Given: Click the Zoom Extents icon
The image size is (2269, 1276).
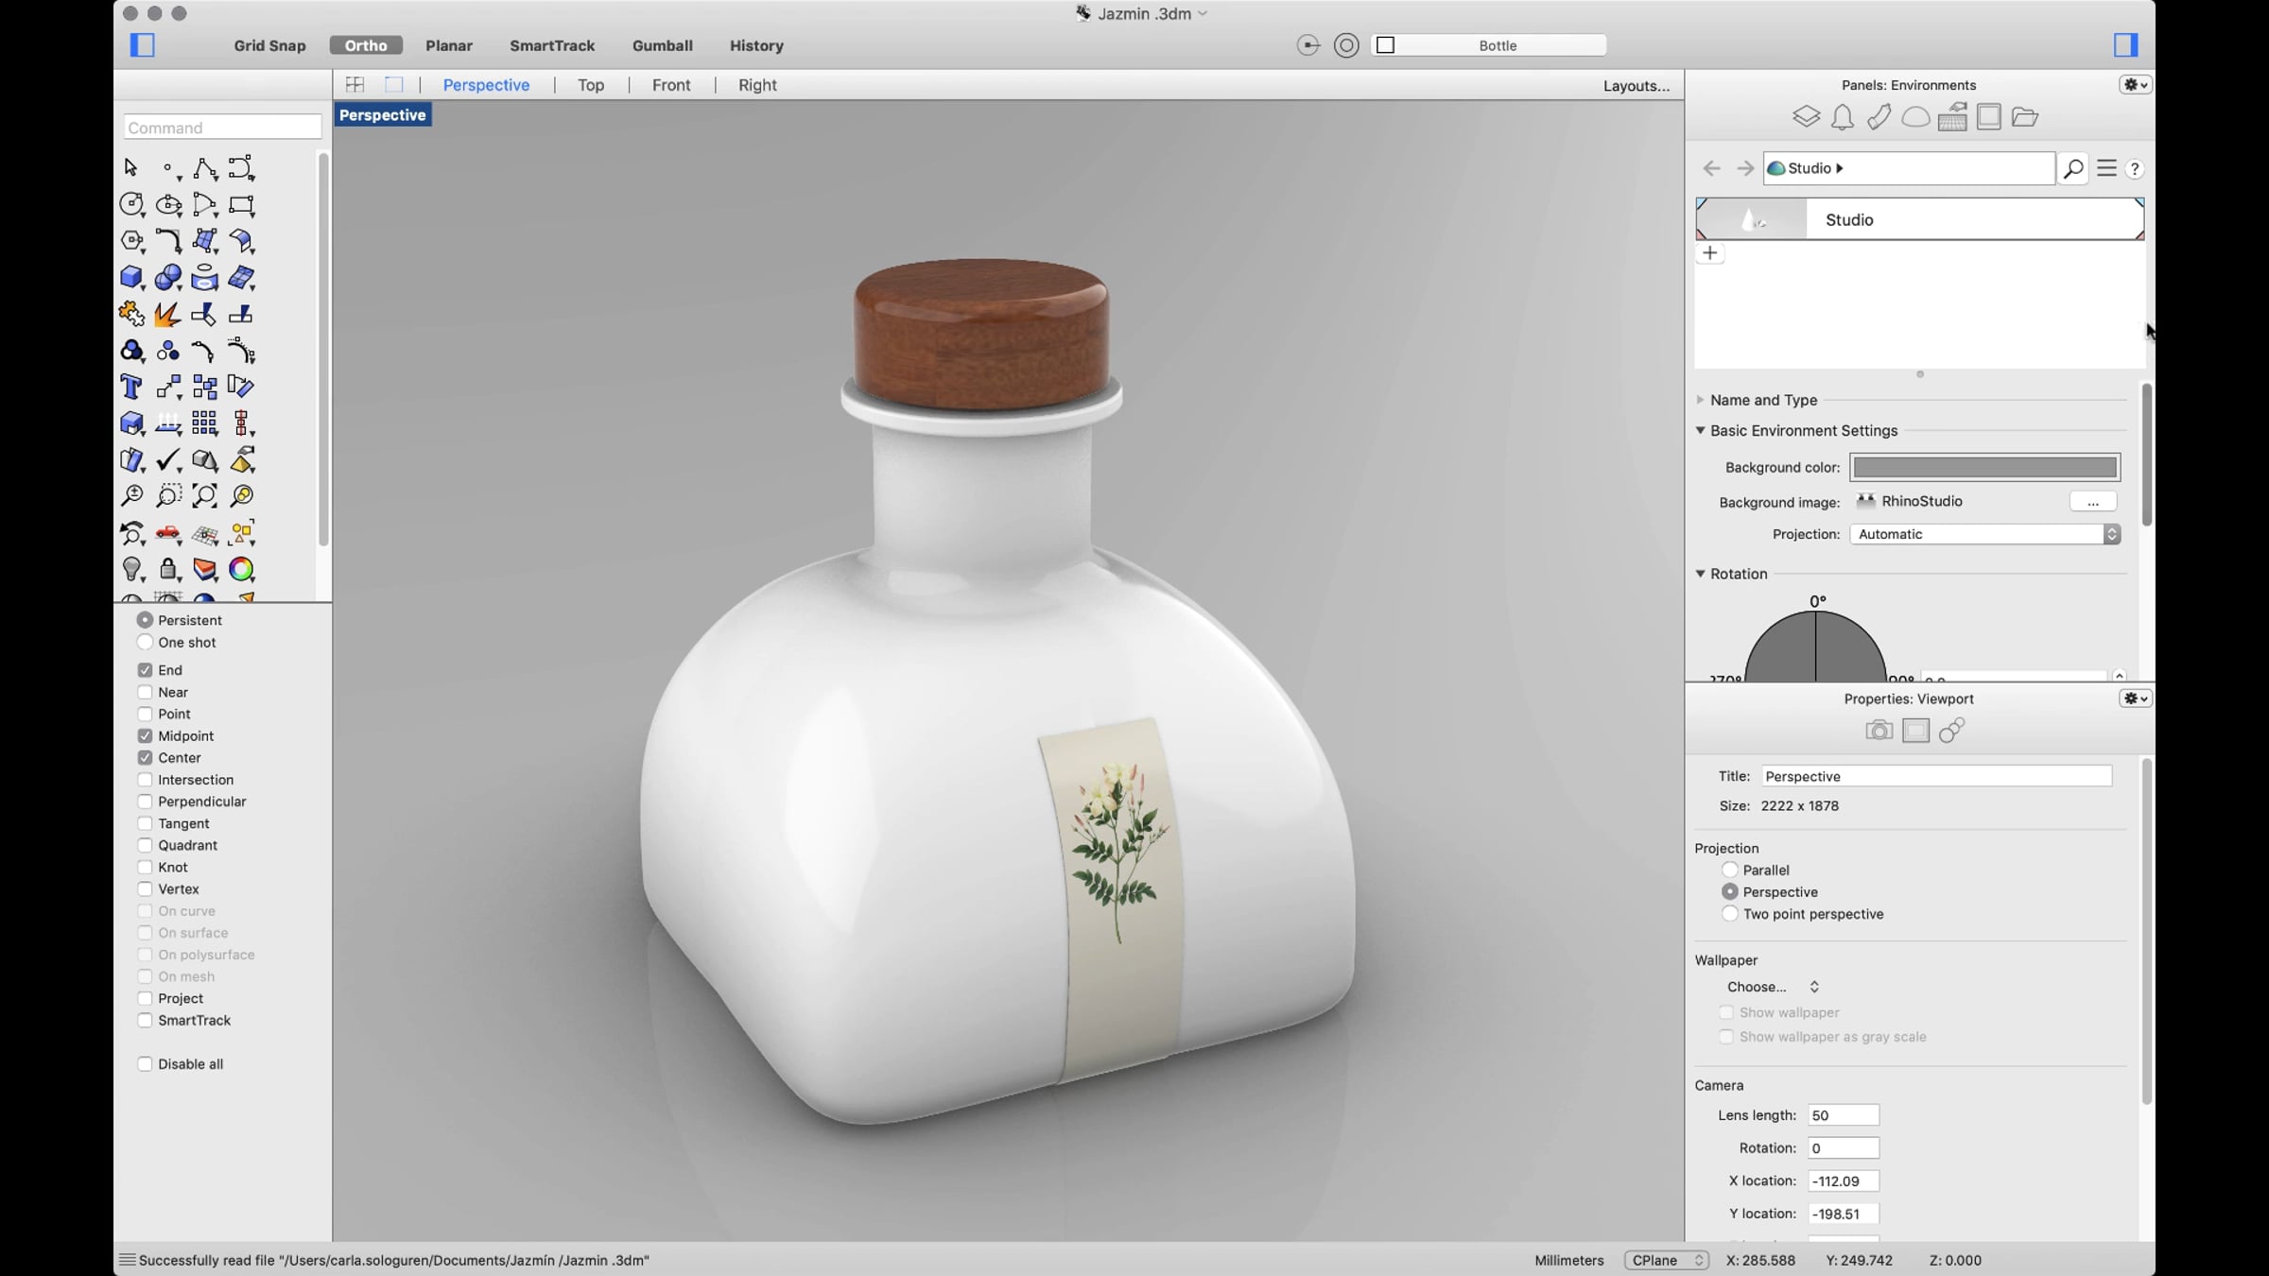Looking at the screenshot, I should click(x=204, y=495).
